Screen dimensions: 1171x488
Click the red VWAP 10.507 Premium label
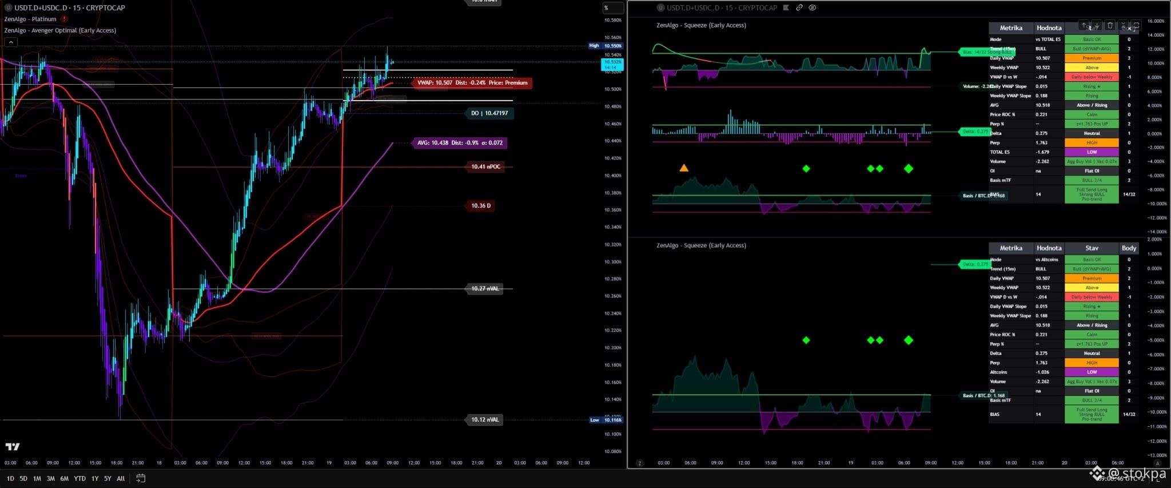point(472,83)
